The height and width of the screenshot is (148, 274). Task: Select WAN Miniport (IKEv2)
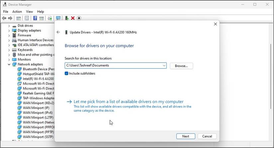pos(39,103)
